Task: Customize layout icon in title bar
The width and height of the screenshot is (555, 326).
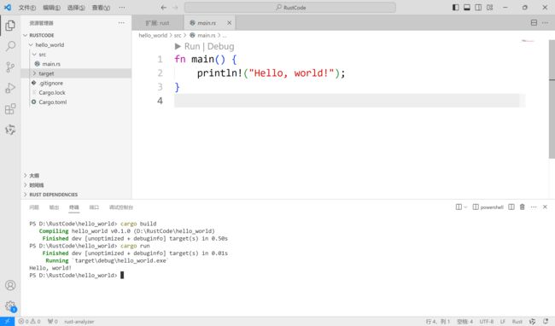Action: point(489,8)
